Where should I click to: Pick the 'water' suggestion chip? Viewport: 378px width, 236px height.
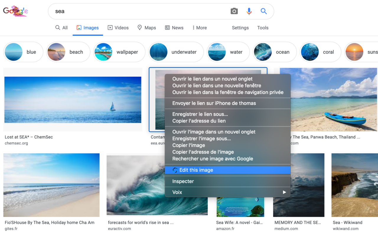[228, 52]
